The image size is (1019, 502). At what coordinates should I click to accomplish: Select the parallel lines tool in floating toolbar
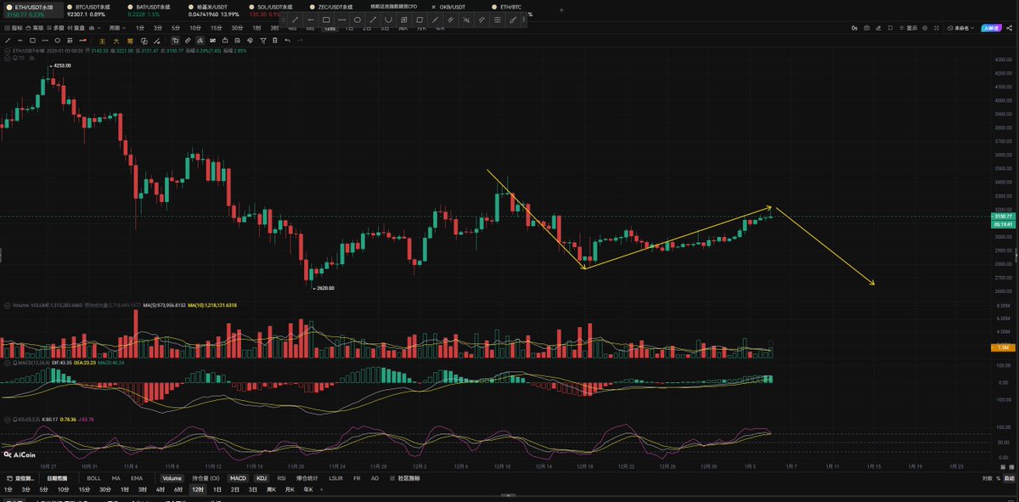[451, 20]
